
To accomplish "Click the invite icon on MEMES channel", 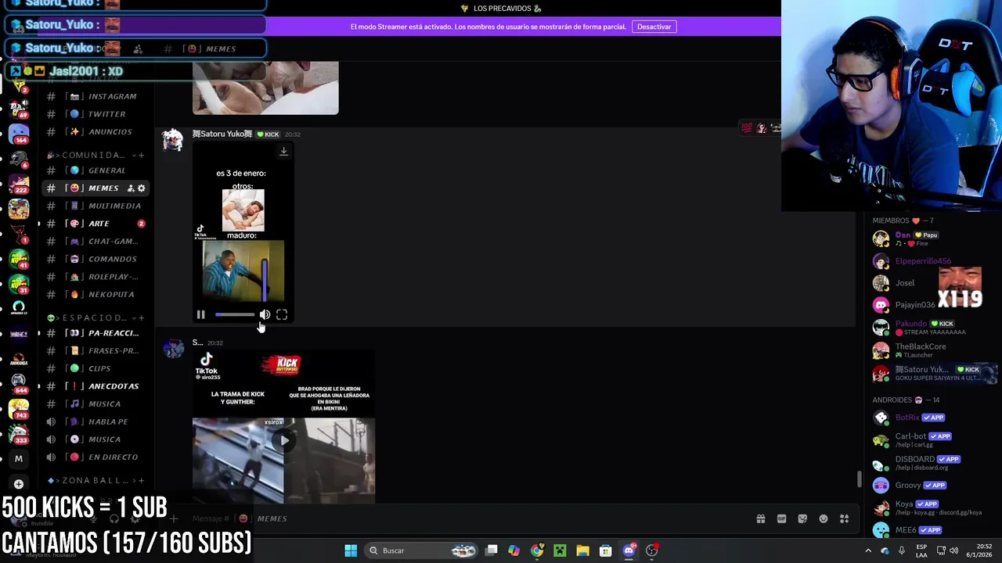I will point(131,188).
